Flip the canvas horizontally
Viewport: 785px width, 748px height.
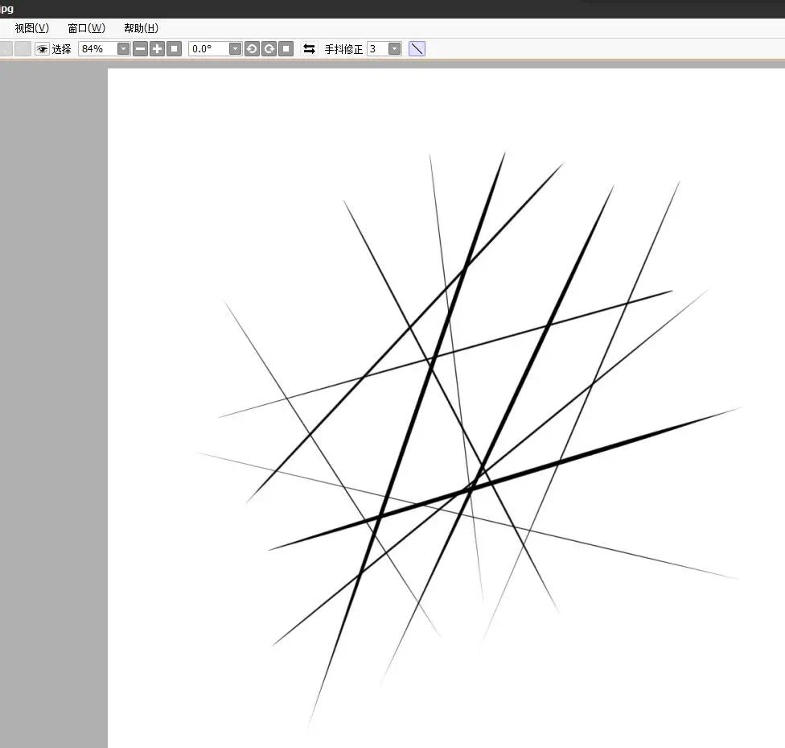click(x=309, y=48)
